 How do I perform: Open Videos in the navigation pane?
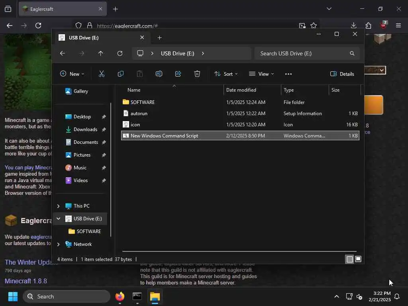[76, 180]
